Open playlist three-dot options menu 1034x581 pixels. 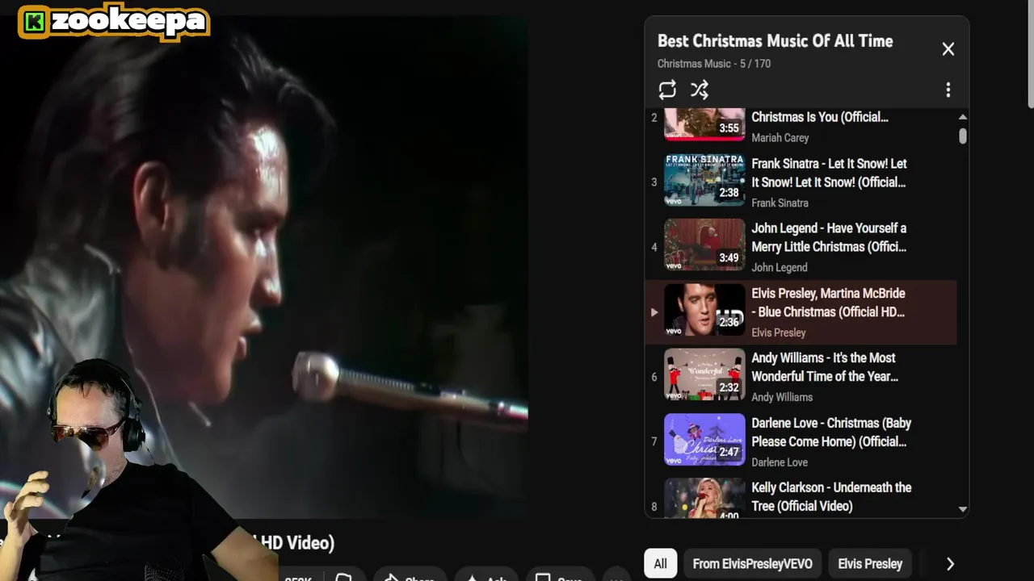point(948,90)
